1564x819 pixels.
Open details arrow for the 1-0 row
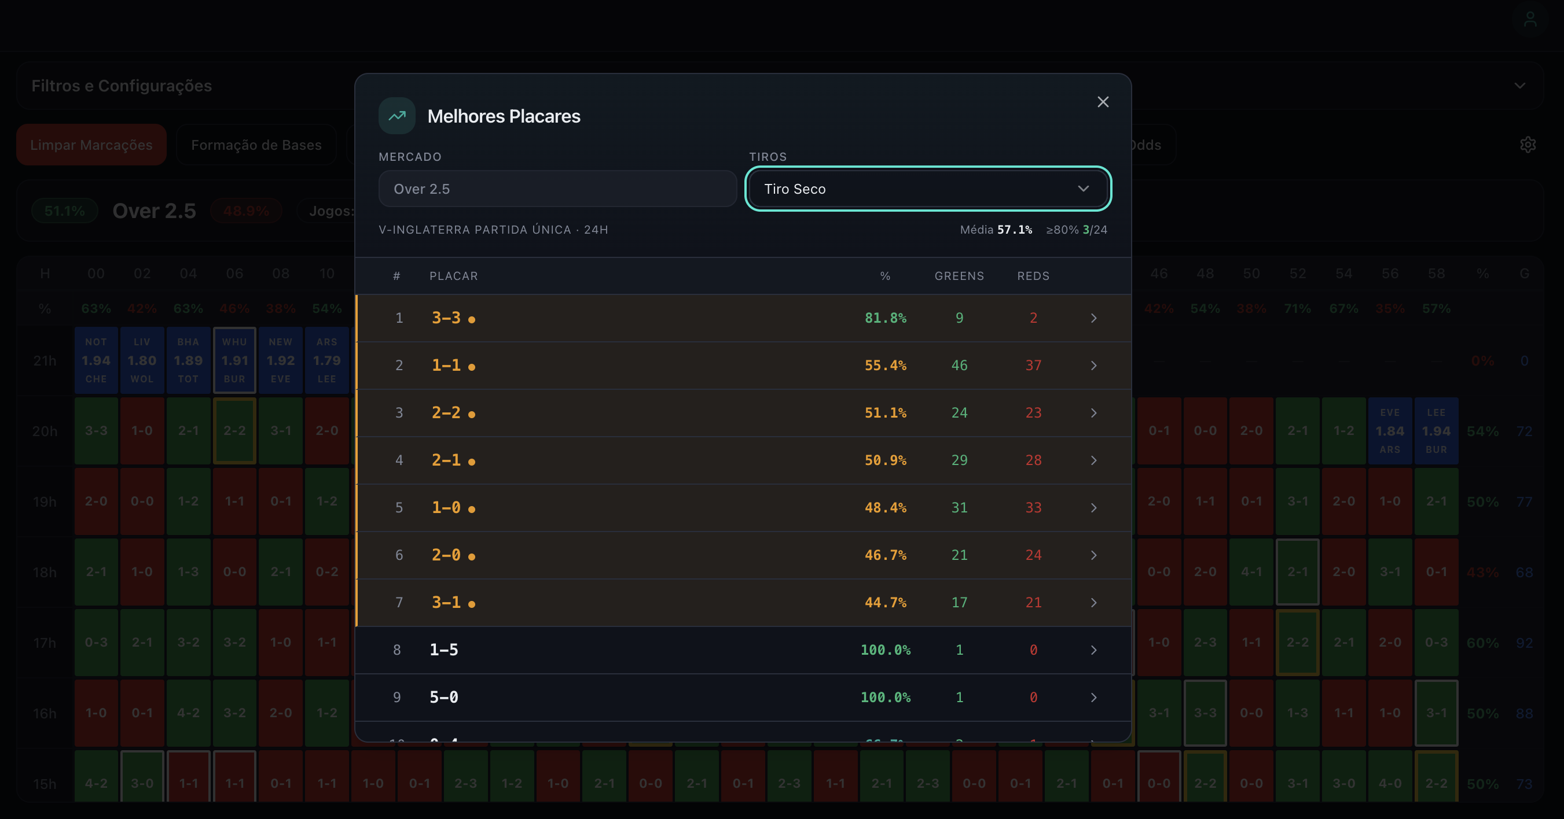tap(1093, 508)
